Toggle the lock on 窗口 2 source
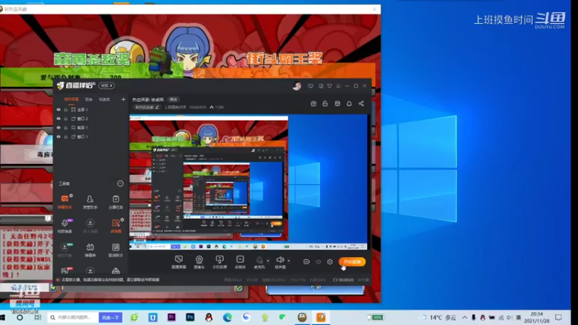This screenshot has width=578, height=325. click(66, 118)
